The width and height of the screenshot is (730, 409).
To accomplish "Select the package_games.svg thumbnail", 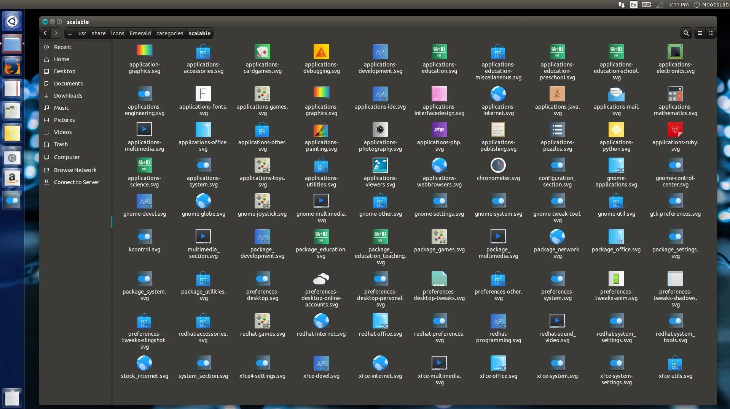I will click(x=439, y=237).
